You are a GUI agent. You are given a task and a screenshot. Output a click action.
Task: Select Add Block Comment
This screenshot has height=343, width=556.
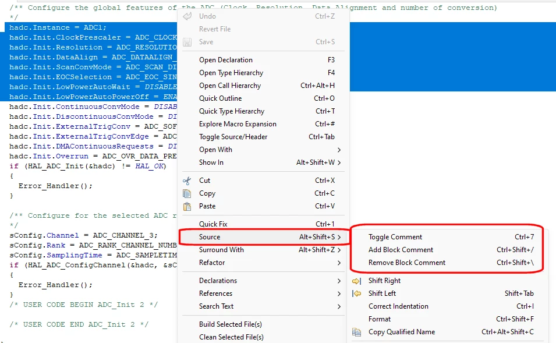click(448, 250)
